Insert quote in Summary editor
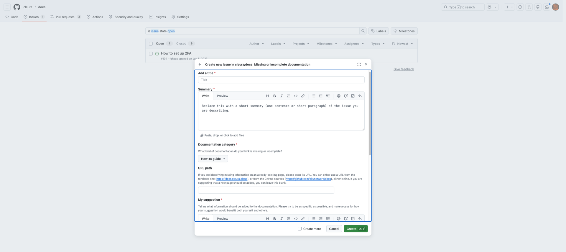 (289, 96)
